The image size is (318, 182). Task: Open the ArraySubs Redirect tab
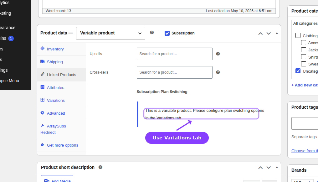tap(61, 129)
